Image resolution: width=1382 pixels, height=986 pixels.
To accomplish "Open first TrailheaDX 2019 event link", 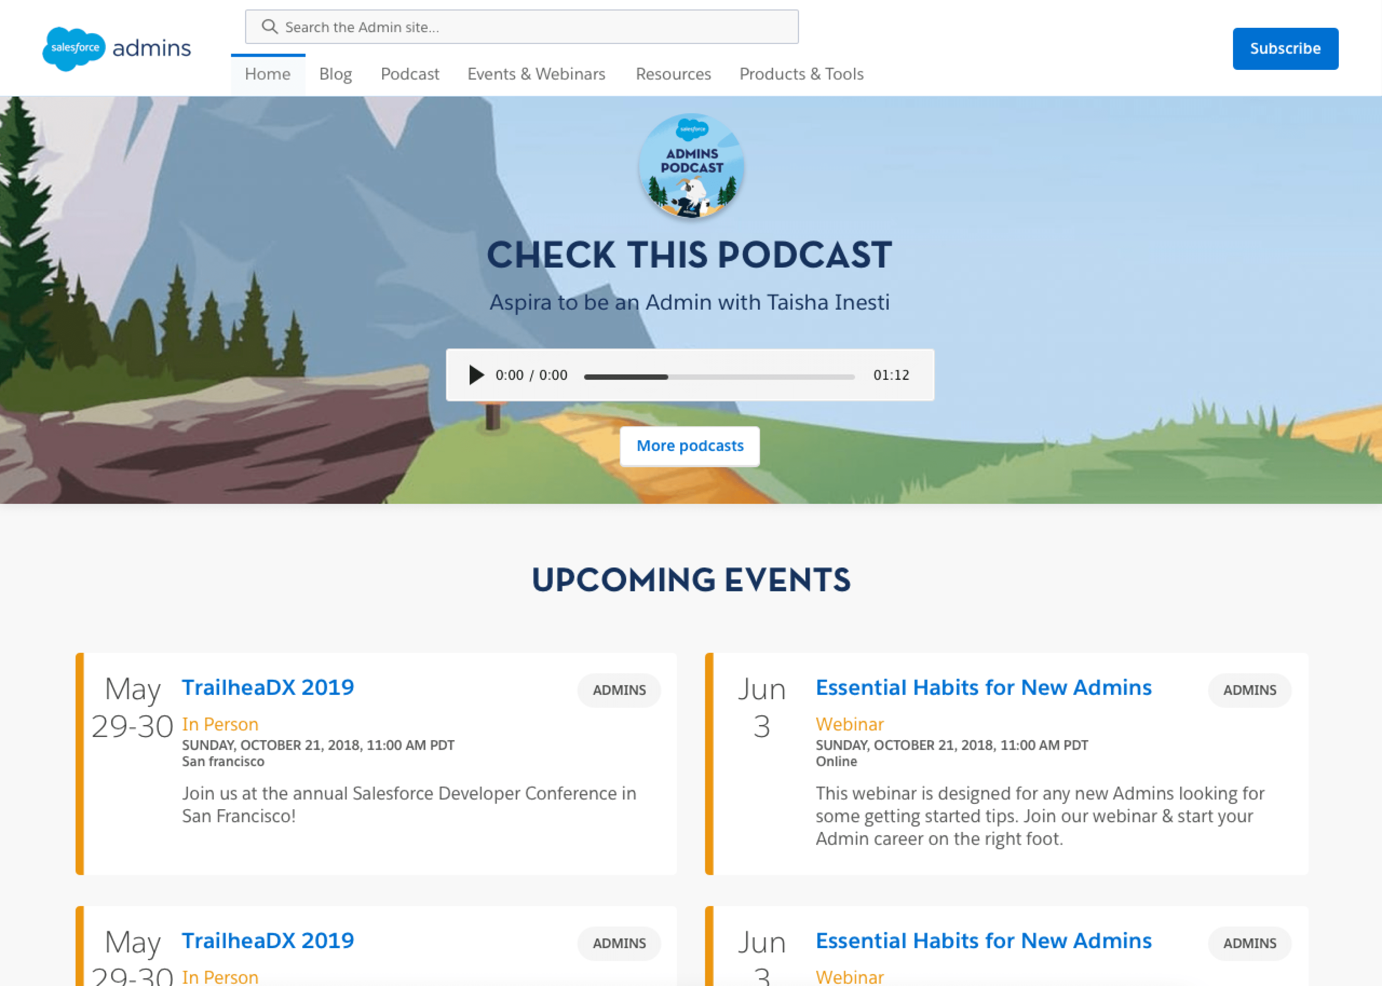I will (268, 687).
